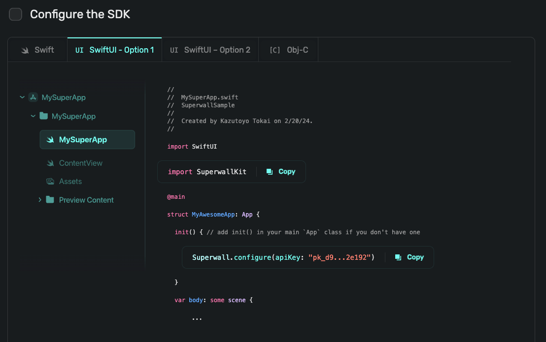Switch to the Swift tab
This screenshot has height=342, width=546.
click(x=37, y=50)
